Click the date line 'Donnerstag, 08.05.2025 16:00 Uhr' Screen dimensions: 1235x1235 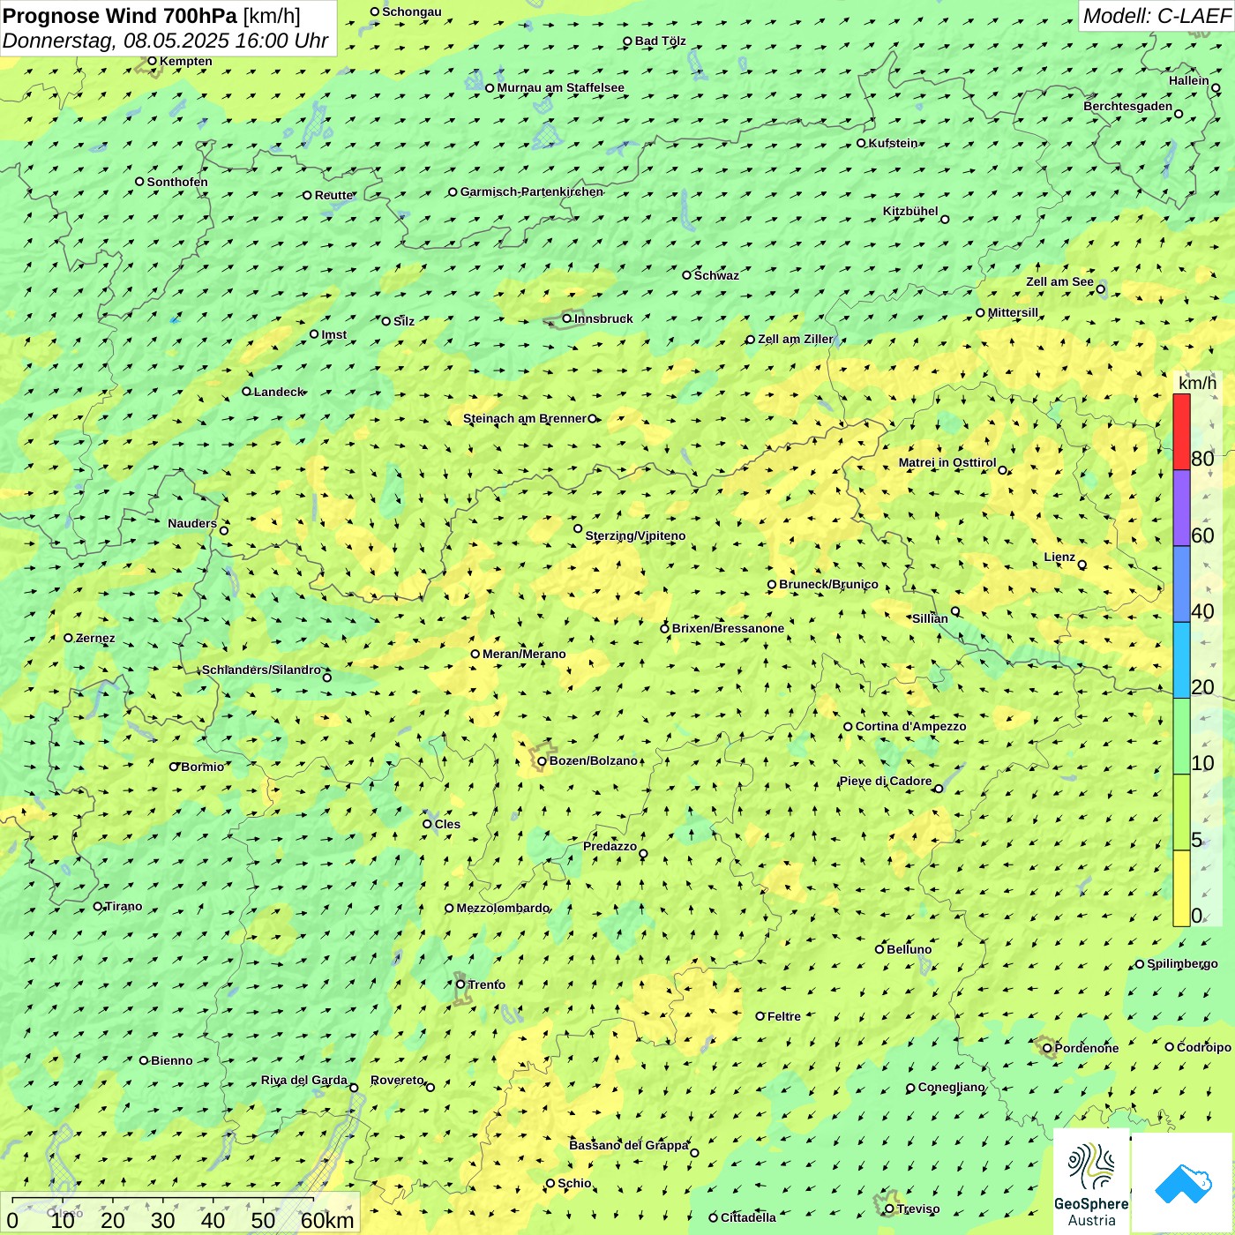click(166, 41)
